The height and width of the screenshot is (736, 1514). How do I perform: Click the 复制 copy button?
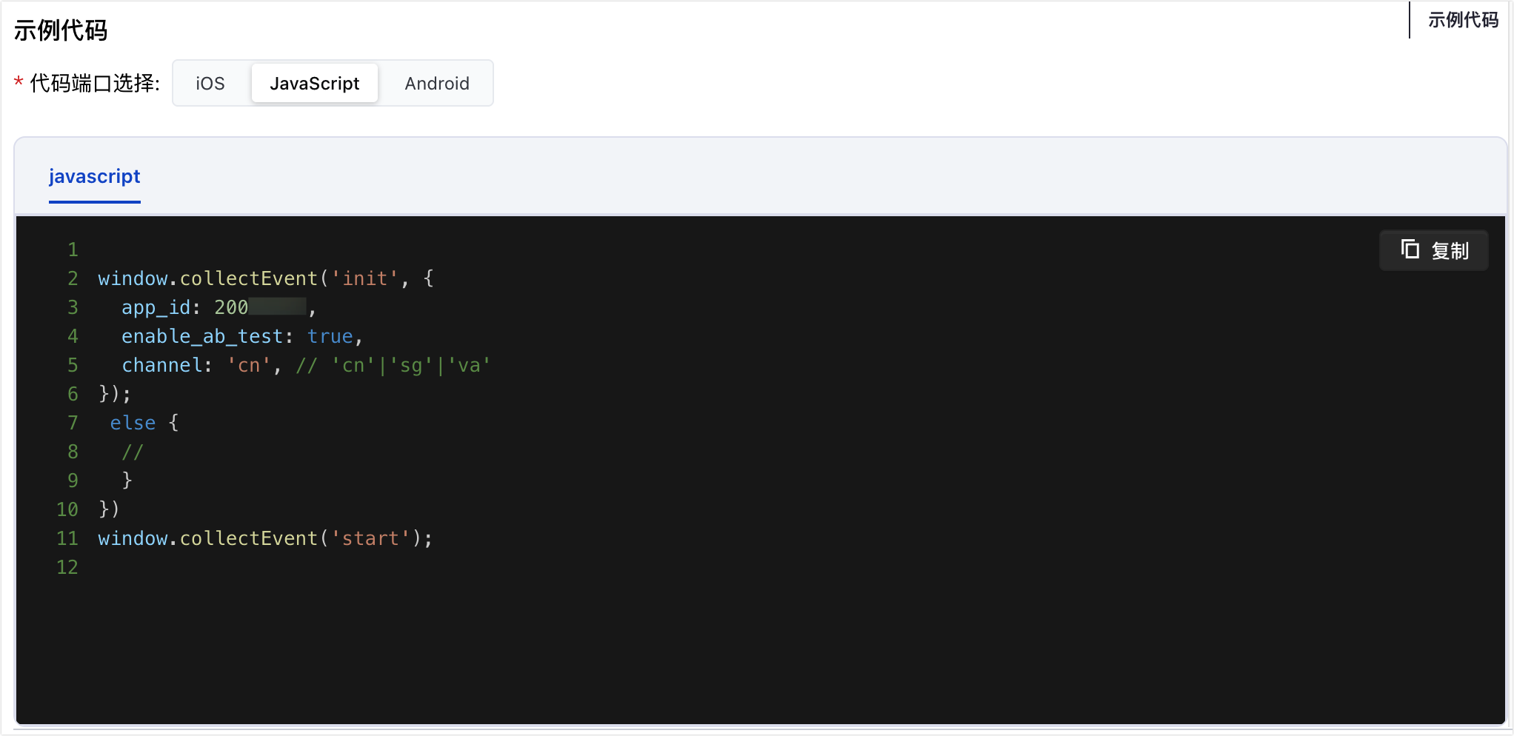click(x=1434, y=250)
